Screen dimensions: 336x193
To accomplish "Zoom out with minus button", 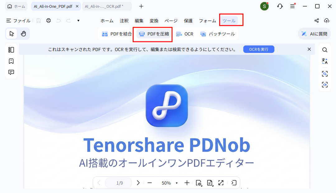I will tap(150, 183).
